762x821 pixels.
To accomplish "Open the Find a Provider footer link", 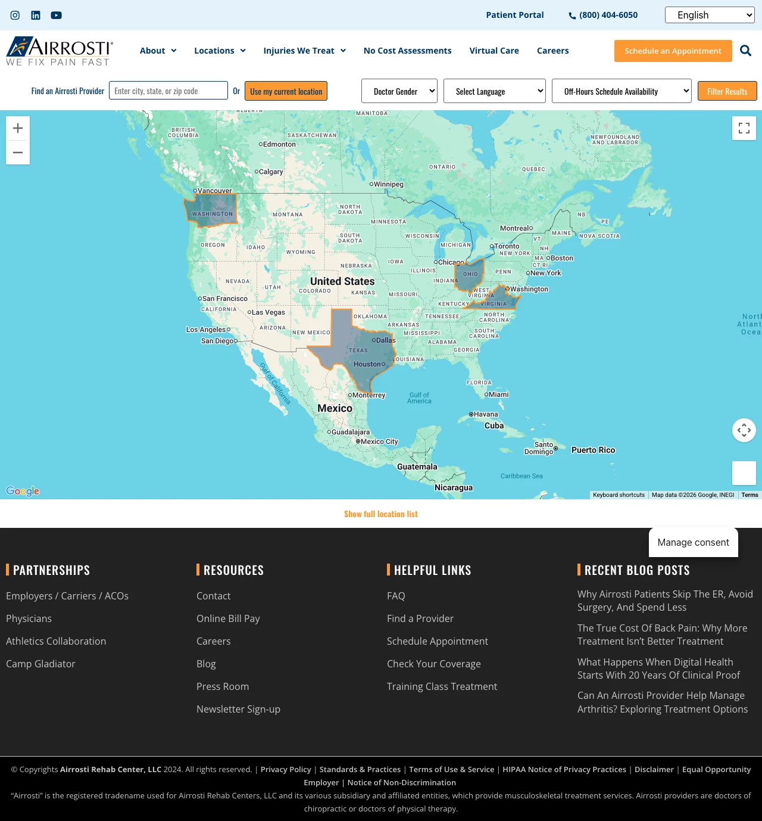I will [x=420, y=618].
